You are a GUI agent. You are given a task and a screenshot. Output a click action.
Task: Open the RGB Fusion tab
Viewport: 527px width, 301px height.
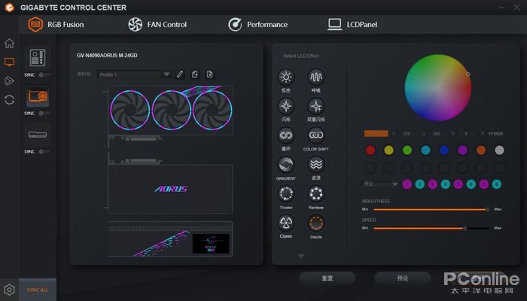point(56,25)
